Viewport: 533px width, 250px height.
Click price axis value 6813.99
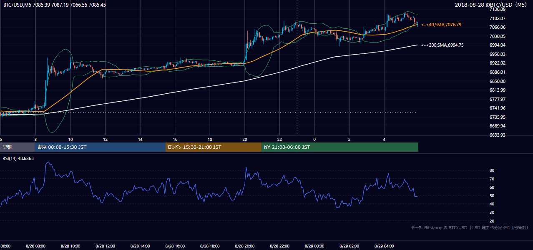point(498,90)
